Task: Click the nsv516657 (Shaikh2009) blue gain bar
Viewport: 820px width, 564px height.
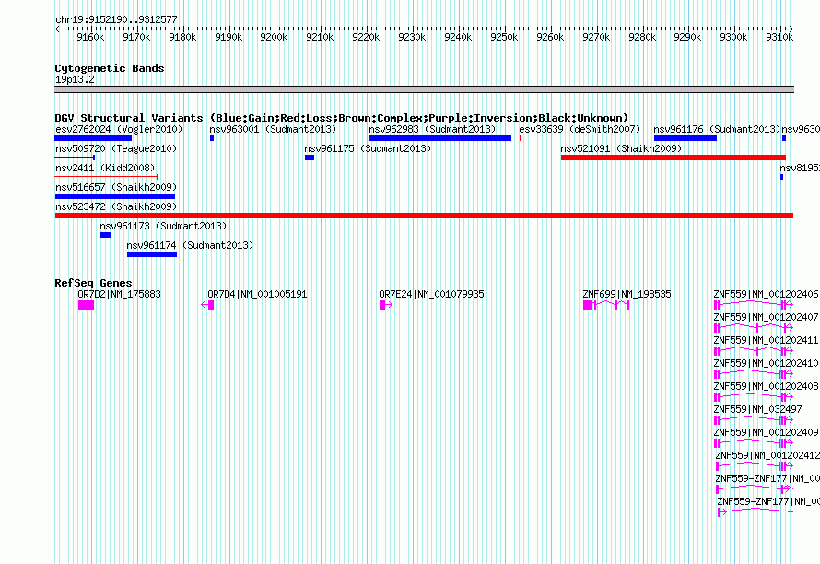Action: [x=115, y=196]
